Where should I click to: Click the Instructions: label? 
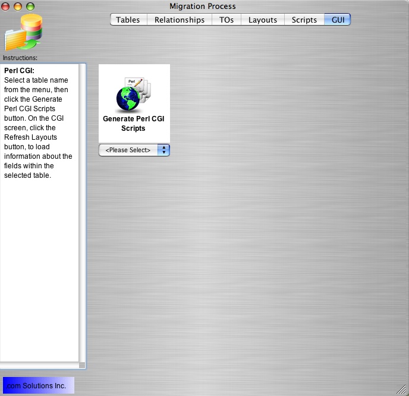click(x=20, y=58)
